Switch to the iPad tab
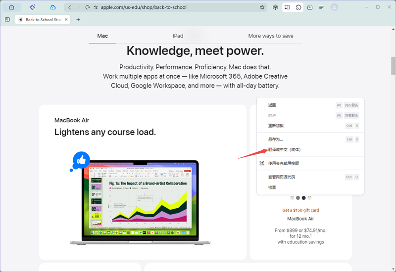Viewport: 396px width, 272px height. [x=178, y=36]
